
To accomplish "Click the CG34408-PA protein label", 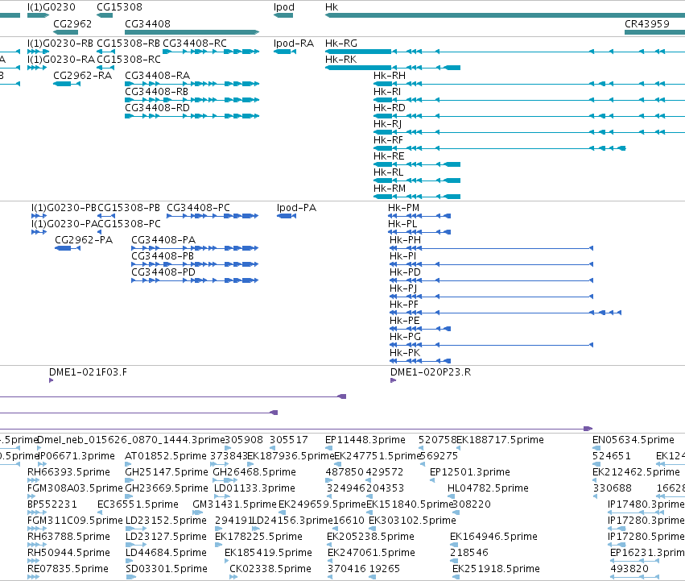I will pyautogui.click(x=163, y=240).
